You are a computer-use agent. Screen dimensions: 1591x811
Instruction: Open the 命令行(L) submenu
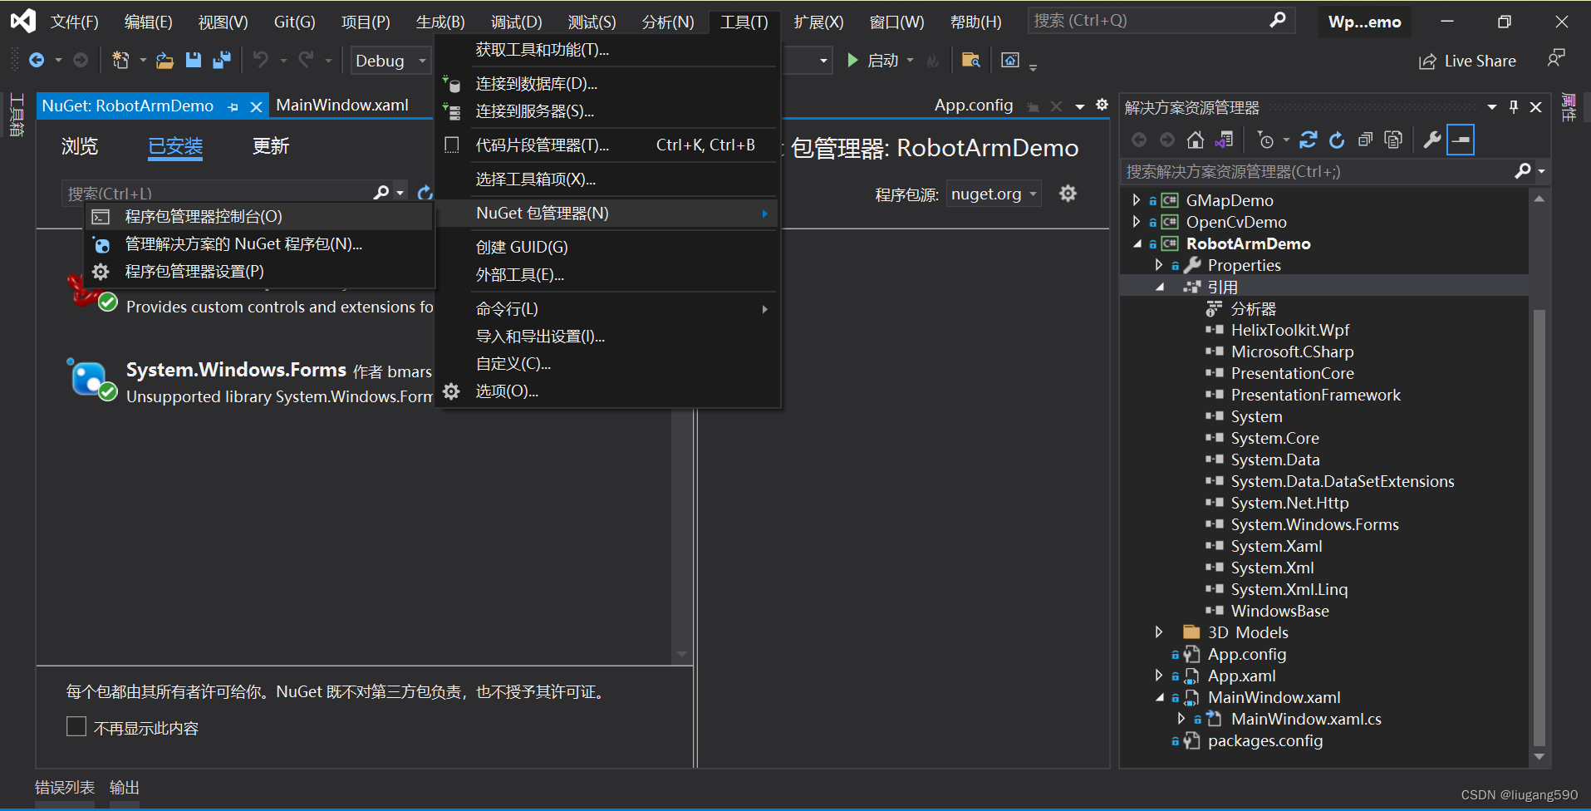(x=608, y=308)
